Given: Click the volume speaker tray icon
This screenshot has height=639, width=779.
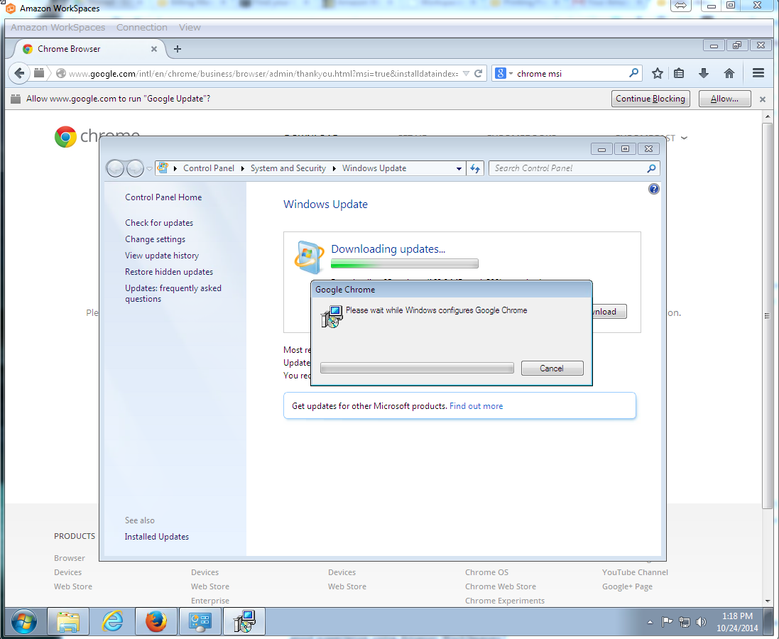Looking at the screenshot, I should tap(701, 622).
